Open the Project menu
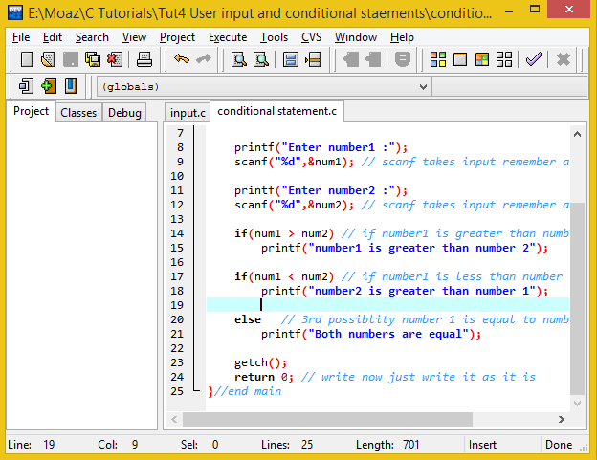This screenshot has height=460, width=597. coord(177,37)
